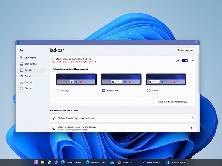This screenshot has height=166, width=222.
Task: Click the Start Menu sidebar icon
Action: [x=21, y=58]
